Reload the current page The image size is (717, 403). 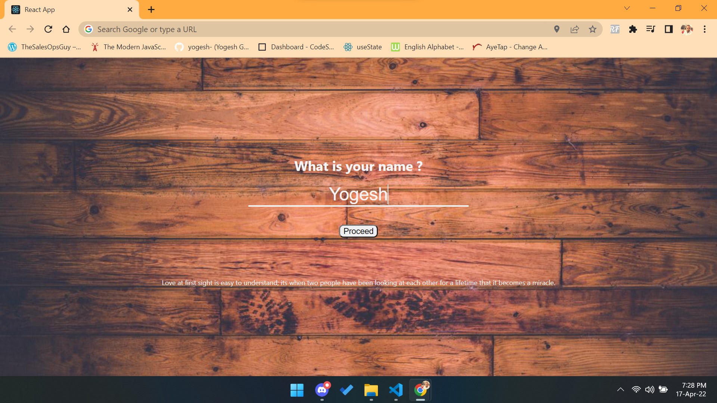tap(48, 29)
